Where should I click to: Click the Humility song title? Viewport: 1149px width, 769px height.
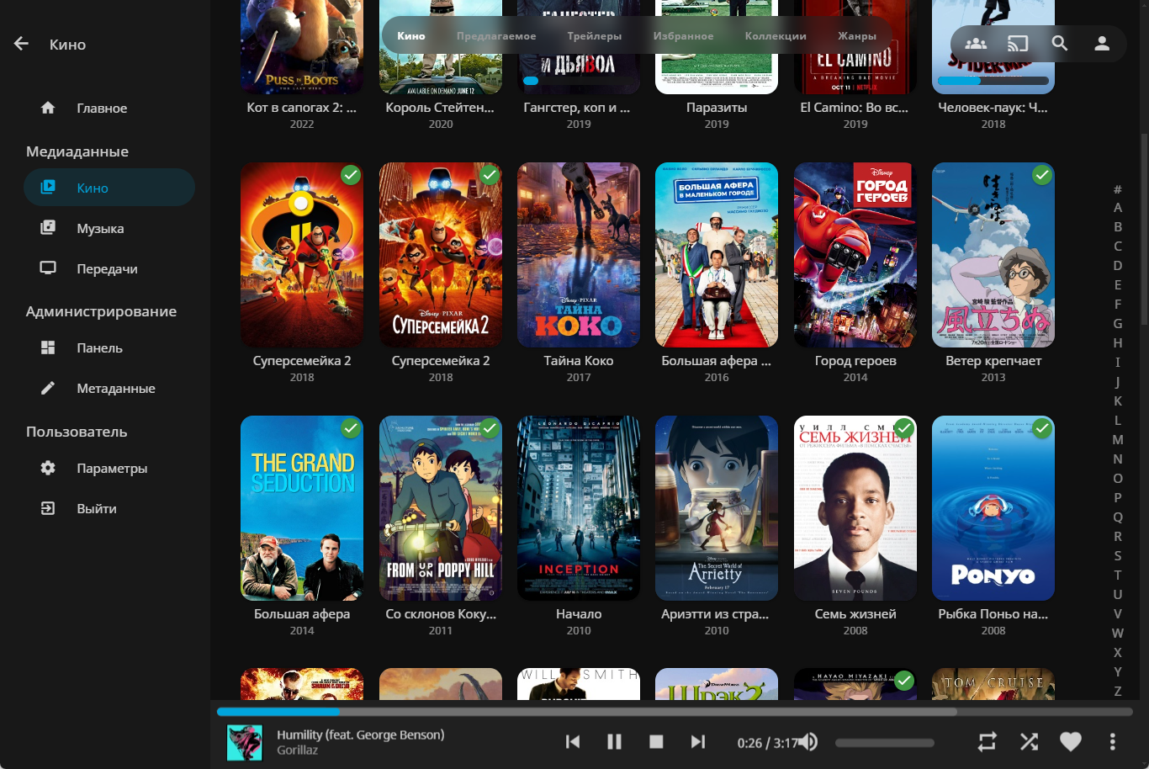(361, 735)
